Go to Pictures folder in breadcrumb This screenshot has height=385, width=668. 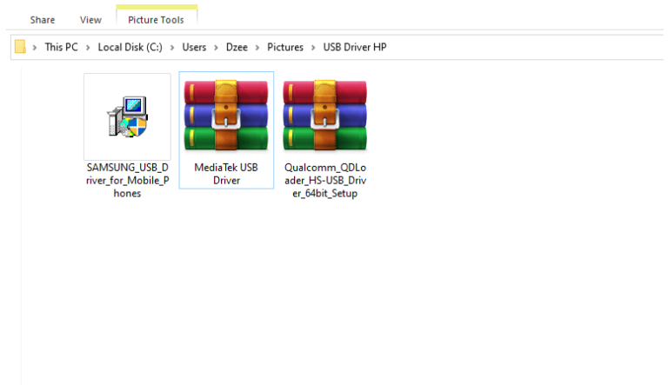coord(285,47)
